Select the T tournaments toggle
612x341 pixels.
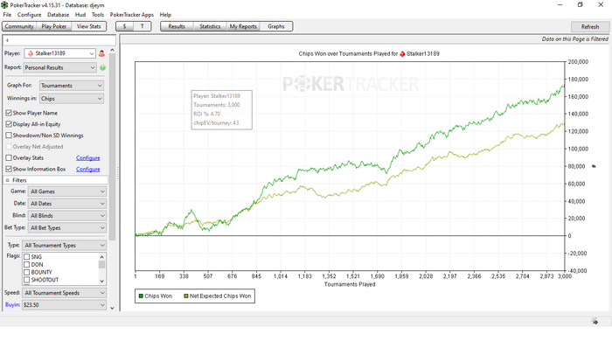(142, 26)
